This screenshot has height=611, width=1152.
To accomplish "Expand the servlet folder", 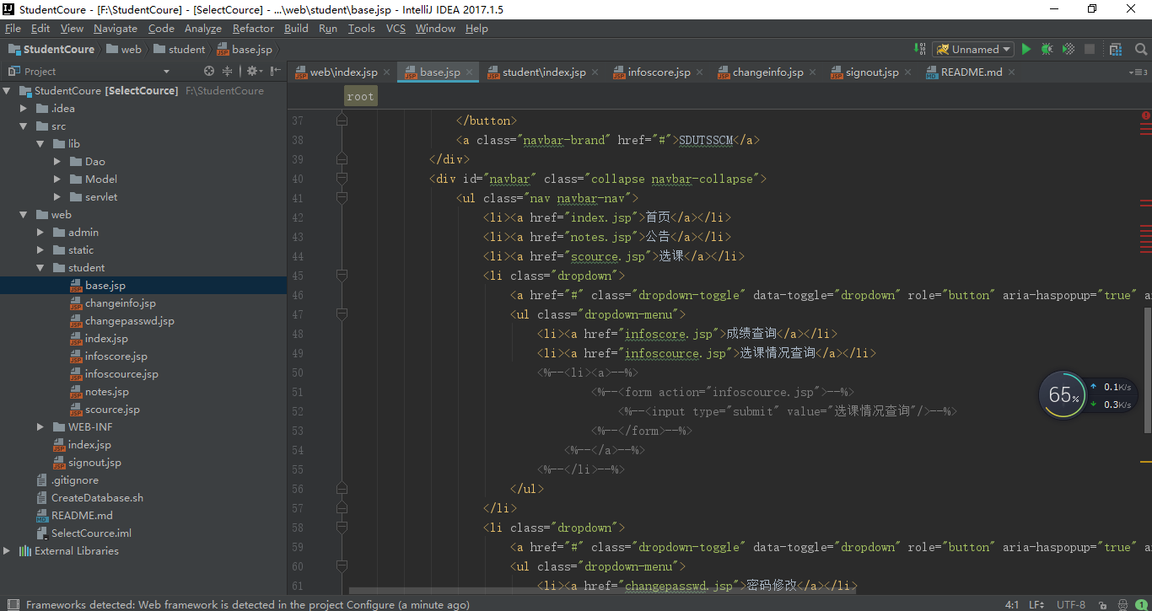I will click(x=57, y=196).
